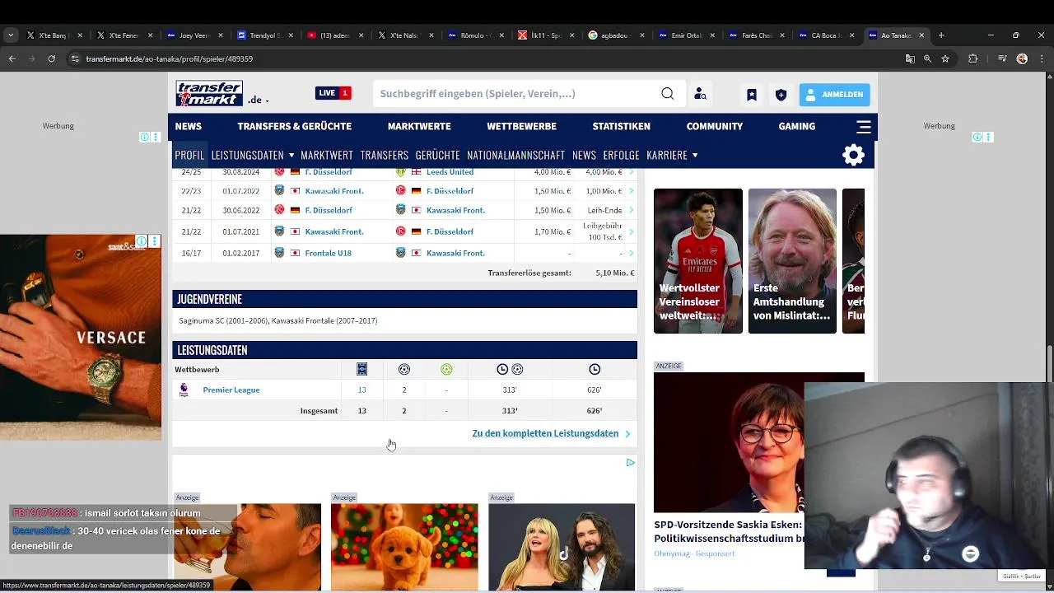The height and width of the screenshot is (593, 1054).
Task: Click the search term input field
Action: point(517,94)
